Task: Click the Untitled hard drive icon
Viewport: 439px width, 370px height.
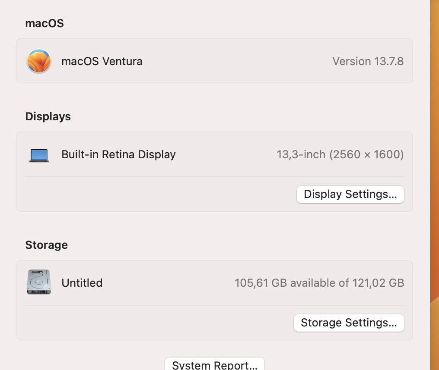Action: tap(38, 282)
